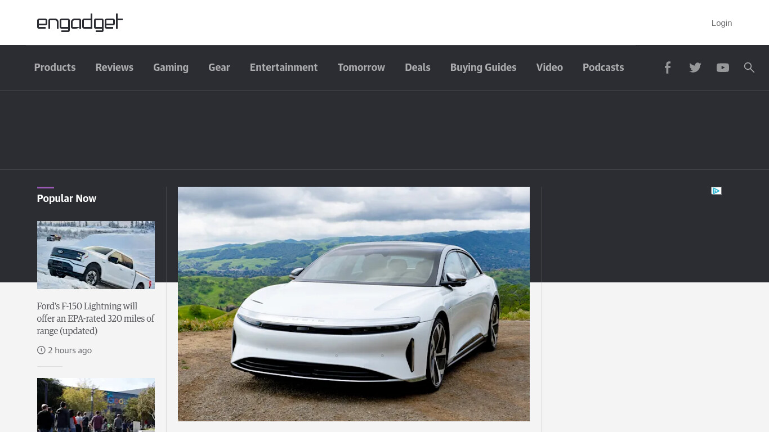
Task: Open the Deals section
Action: click(x=418, y=67)
